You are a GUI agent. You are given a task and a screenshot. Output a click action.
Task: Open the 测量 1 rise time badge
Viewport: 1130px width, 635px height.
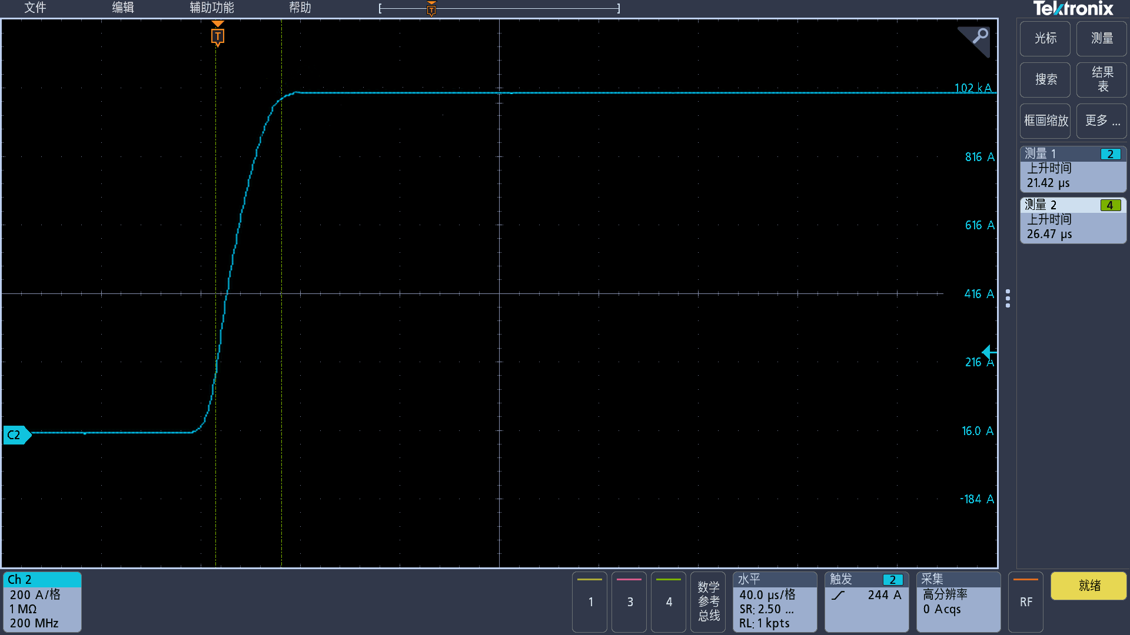tap(1072, 169)
